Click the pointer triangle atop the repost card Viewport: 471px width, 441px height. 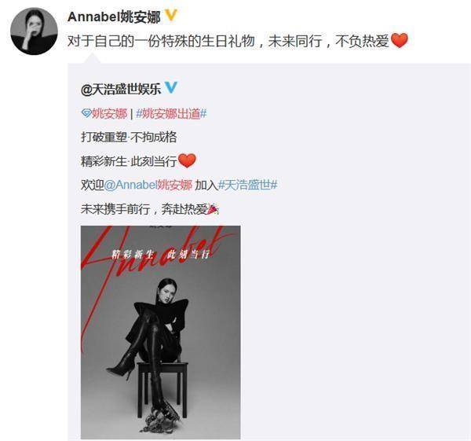[x=93, y=58]
